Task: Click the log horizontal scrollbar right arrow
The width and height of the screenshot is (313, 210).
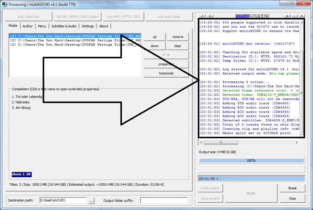Action: (297, 143)
